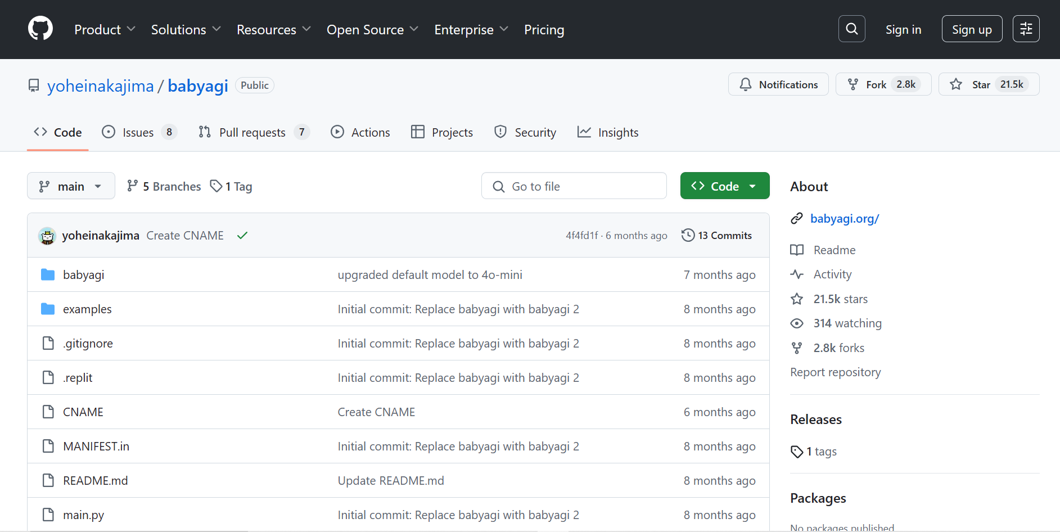Open the Projects tab
The height and width of the screenshot is (532, 1060).
click(442, 132)
